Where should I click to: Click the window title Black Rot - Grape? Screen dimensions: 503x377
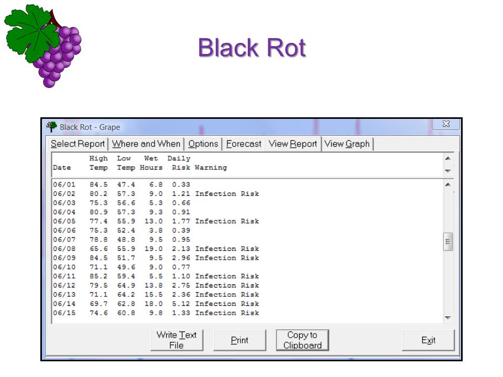click(x=90, y=127)
